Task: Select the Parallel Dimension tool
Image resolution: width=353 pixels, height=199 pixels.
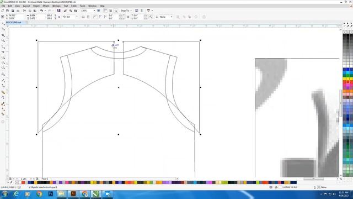Action: (3, 80)
